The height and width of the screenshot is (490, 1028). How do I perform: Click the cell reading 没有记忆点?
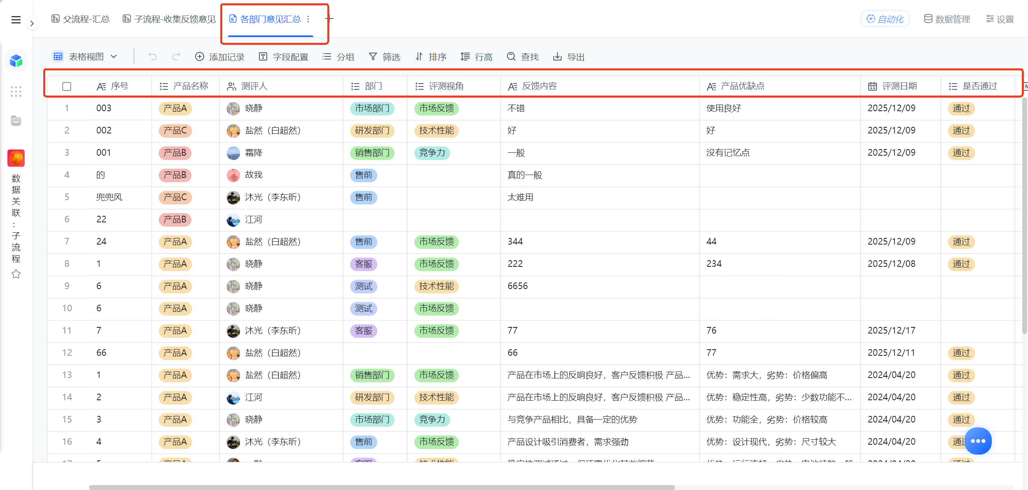(x=780, y=153)
